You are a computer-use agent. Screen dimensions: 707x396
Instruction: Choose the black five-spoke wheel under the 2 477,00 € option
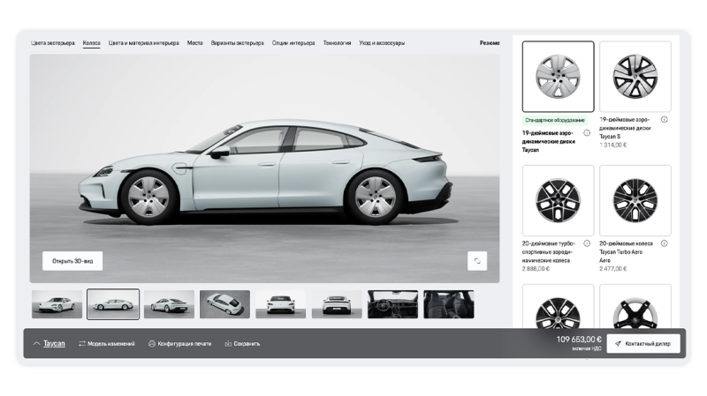(635, 306)
